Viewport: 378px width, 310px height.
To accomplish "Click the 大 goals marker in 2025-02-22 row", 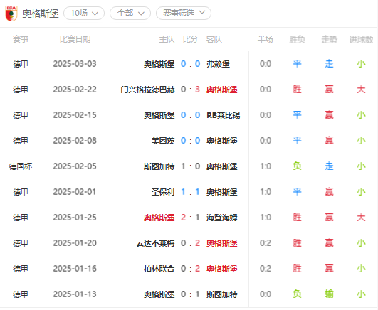I will tap(361, 90).
